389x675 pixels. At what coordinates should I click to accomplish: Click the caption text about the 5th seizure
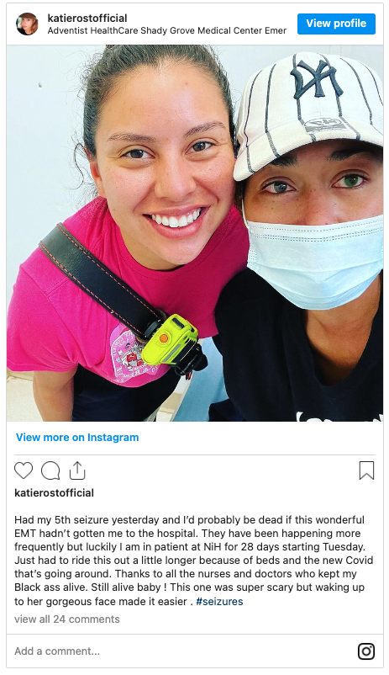pyautogui.click(x=193, y=561)
